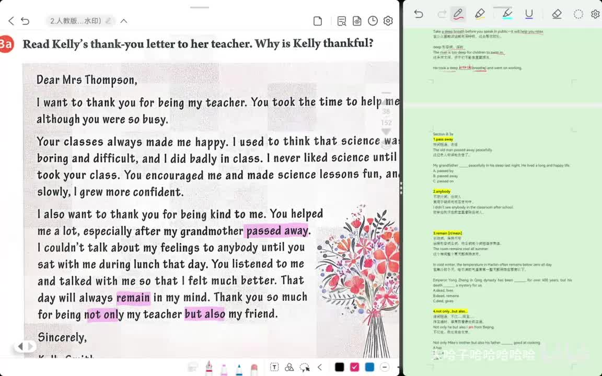
Task: Choose the checked pink color swatch
Action: pos(354,367)
